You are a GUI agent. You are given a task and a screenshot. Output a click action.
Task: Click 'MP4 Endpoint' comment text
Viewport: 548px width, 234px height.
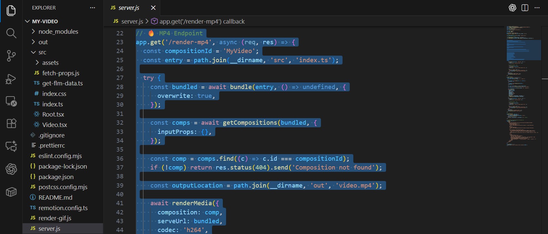pos(181,33)
